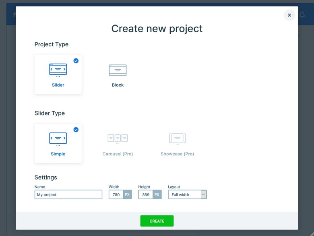Viewport: 314px width, 236px height.
Task: Choose the Block project type
Action: coord(118,75)
